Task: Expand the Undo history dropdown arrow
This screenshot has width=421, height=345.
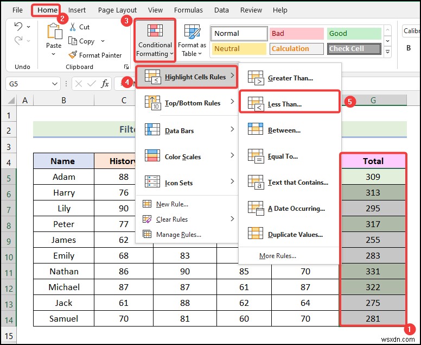Action: tap(28, 27)
